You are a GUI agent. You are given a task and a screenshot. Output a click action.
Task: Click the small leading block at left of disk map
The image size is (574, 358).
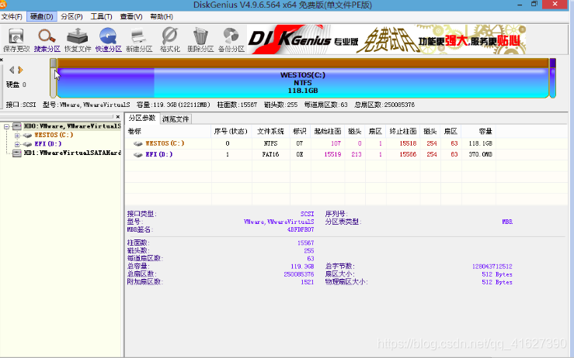click(54, 78)
